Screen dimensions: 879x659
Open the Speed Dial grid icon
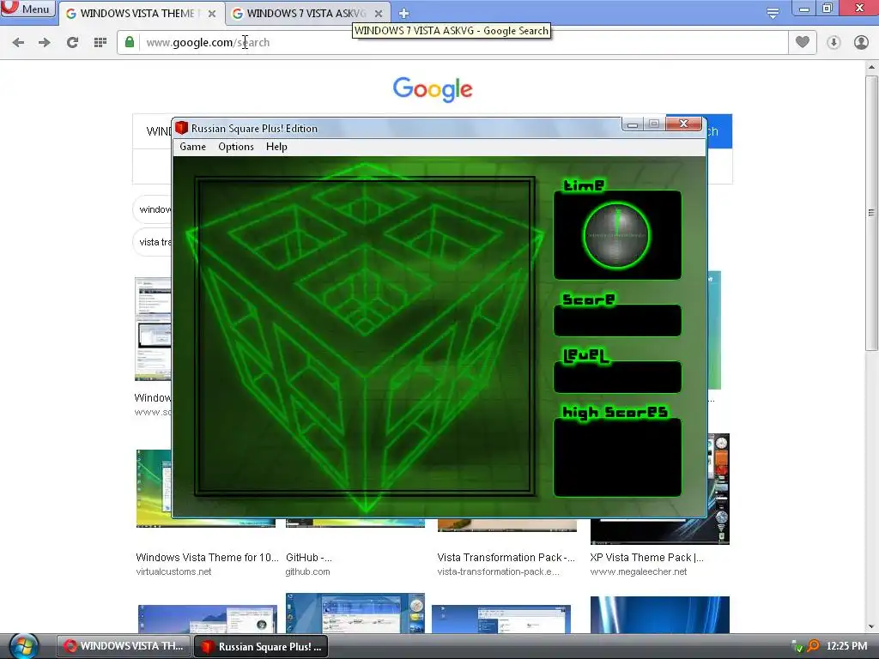(100, 43)
